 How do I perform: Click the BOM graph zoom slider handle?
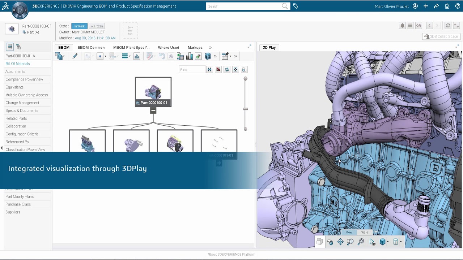245,109
